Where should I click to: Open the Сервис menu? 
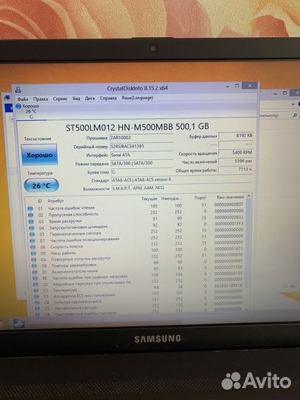[x=60, y=99]
